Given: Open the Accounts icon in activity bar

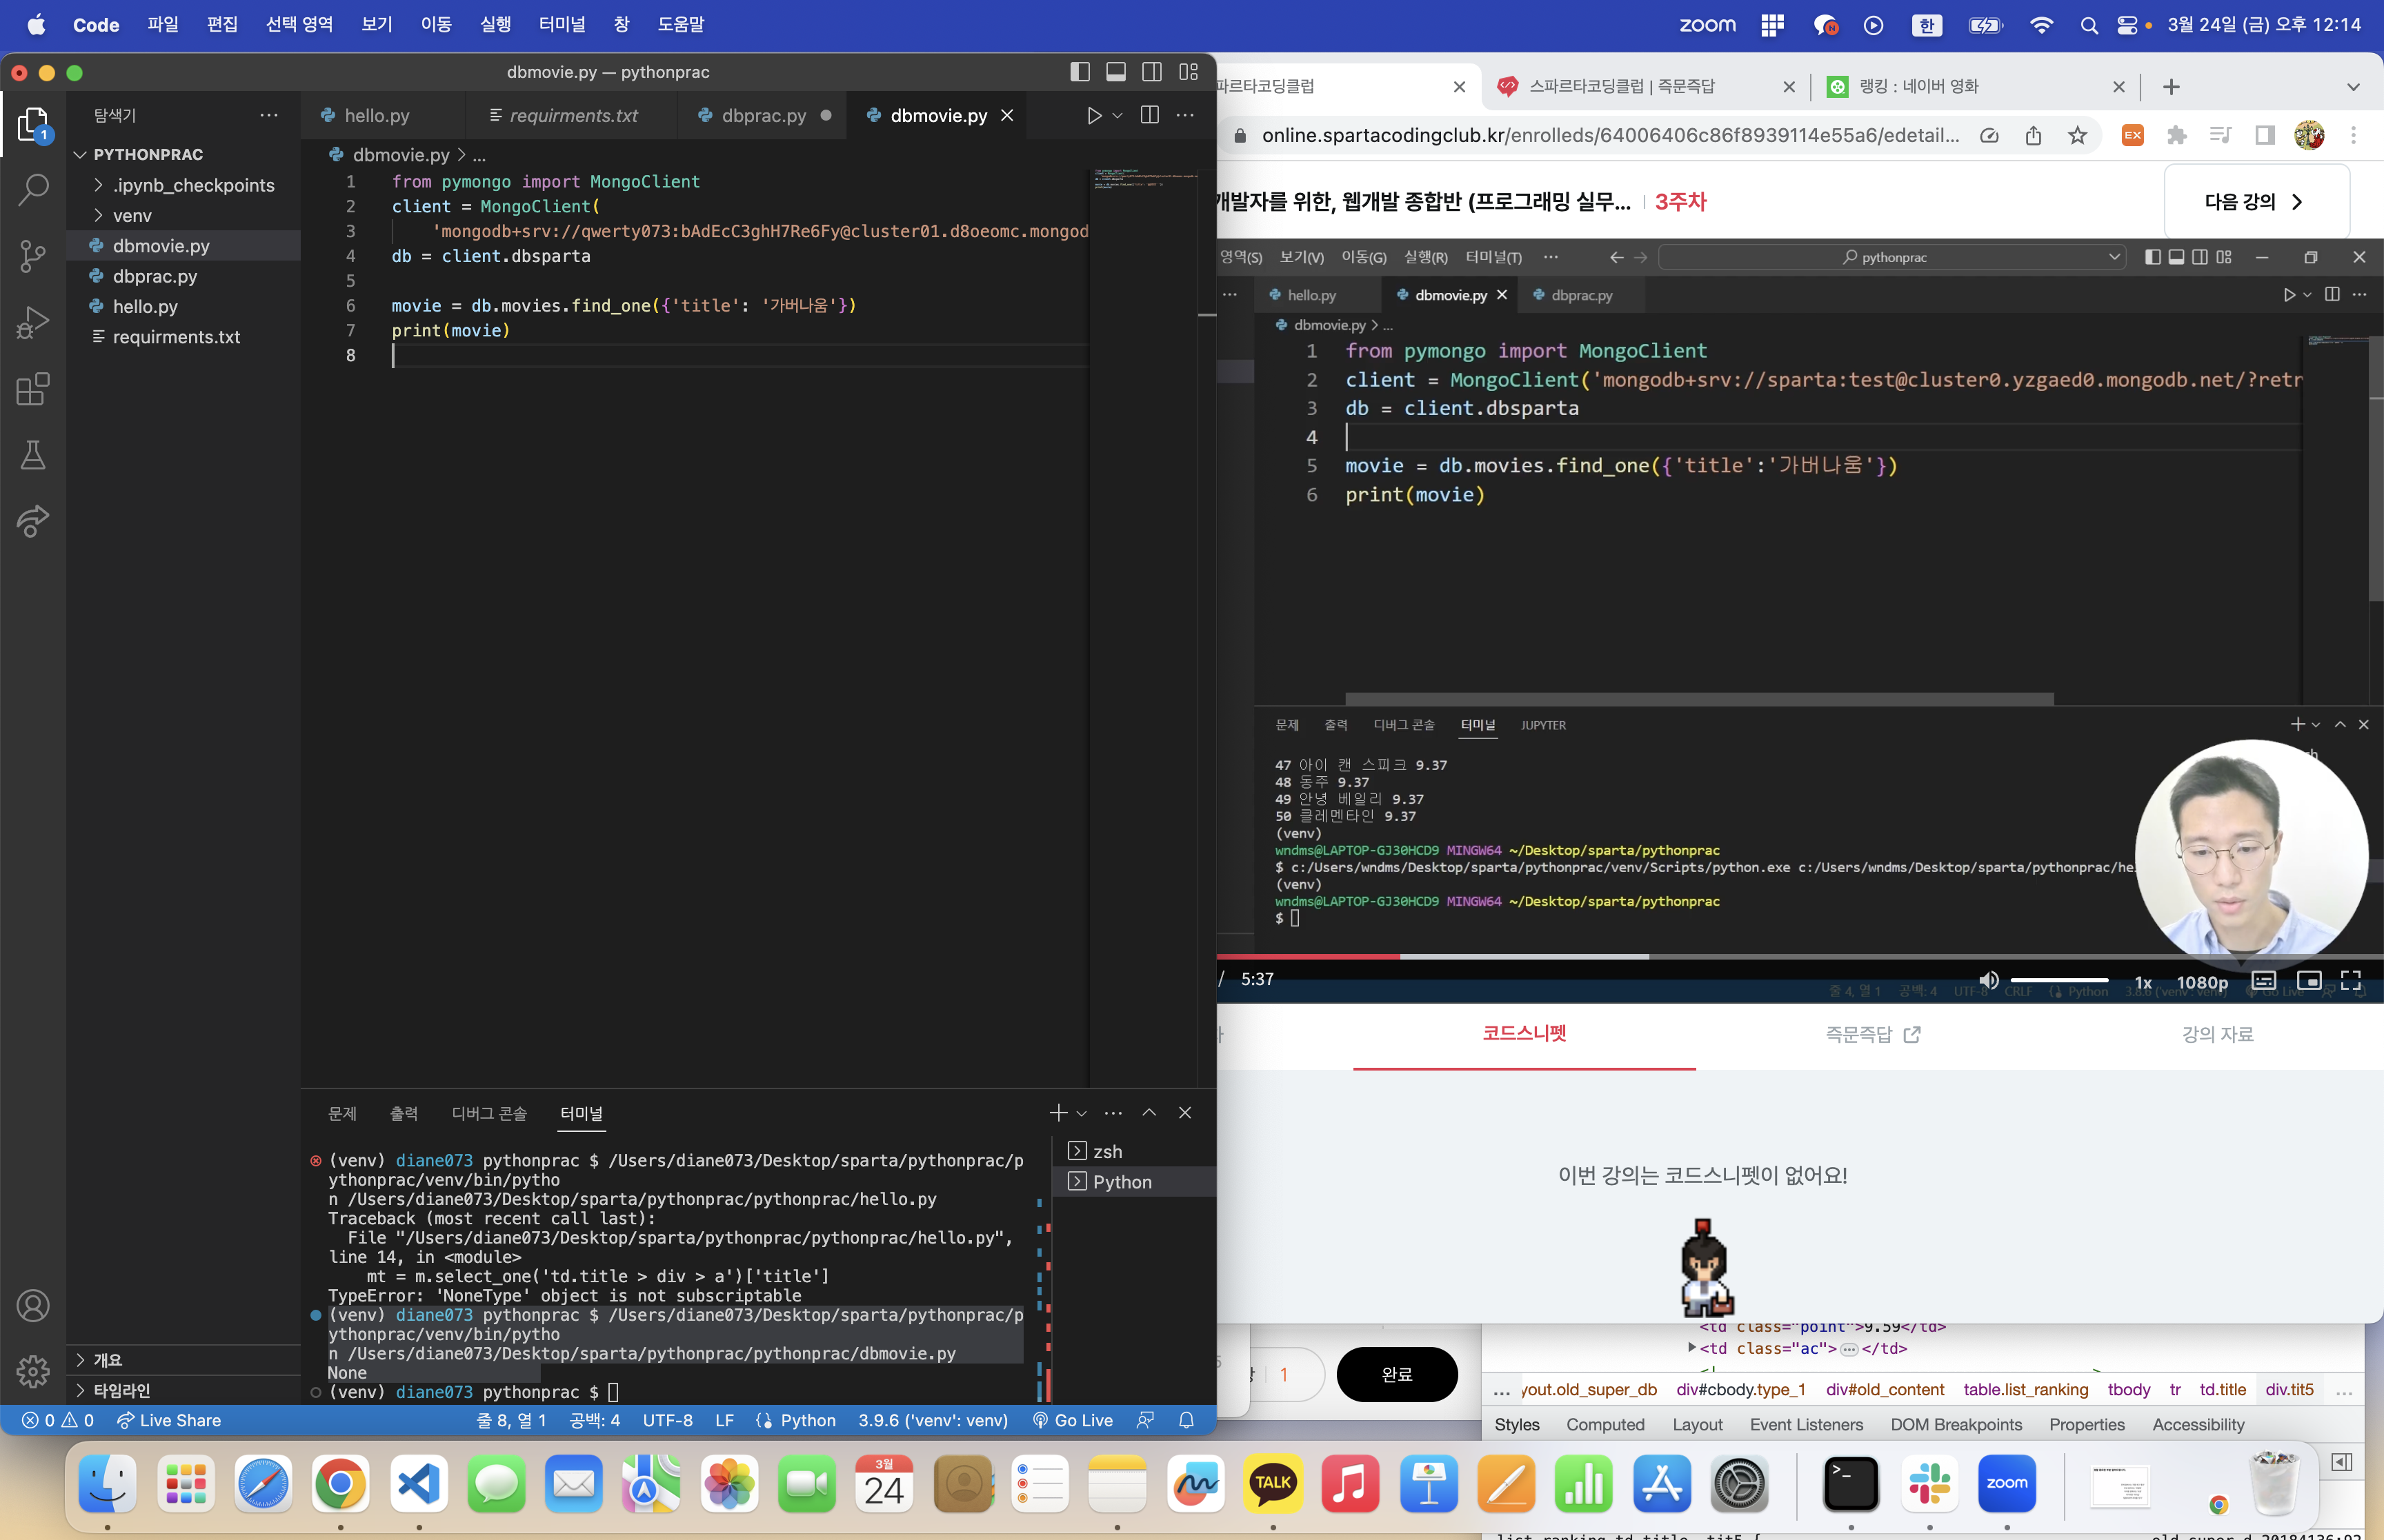Looking at the screenshot, I should coord(33,1306).
